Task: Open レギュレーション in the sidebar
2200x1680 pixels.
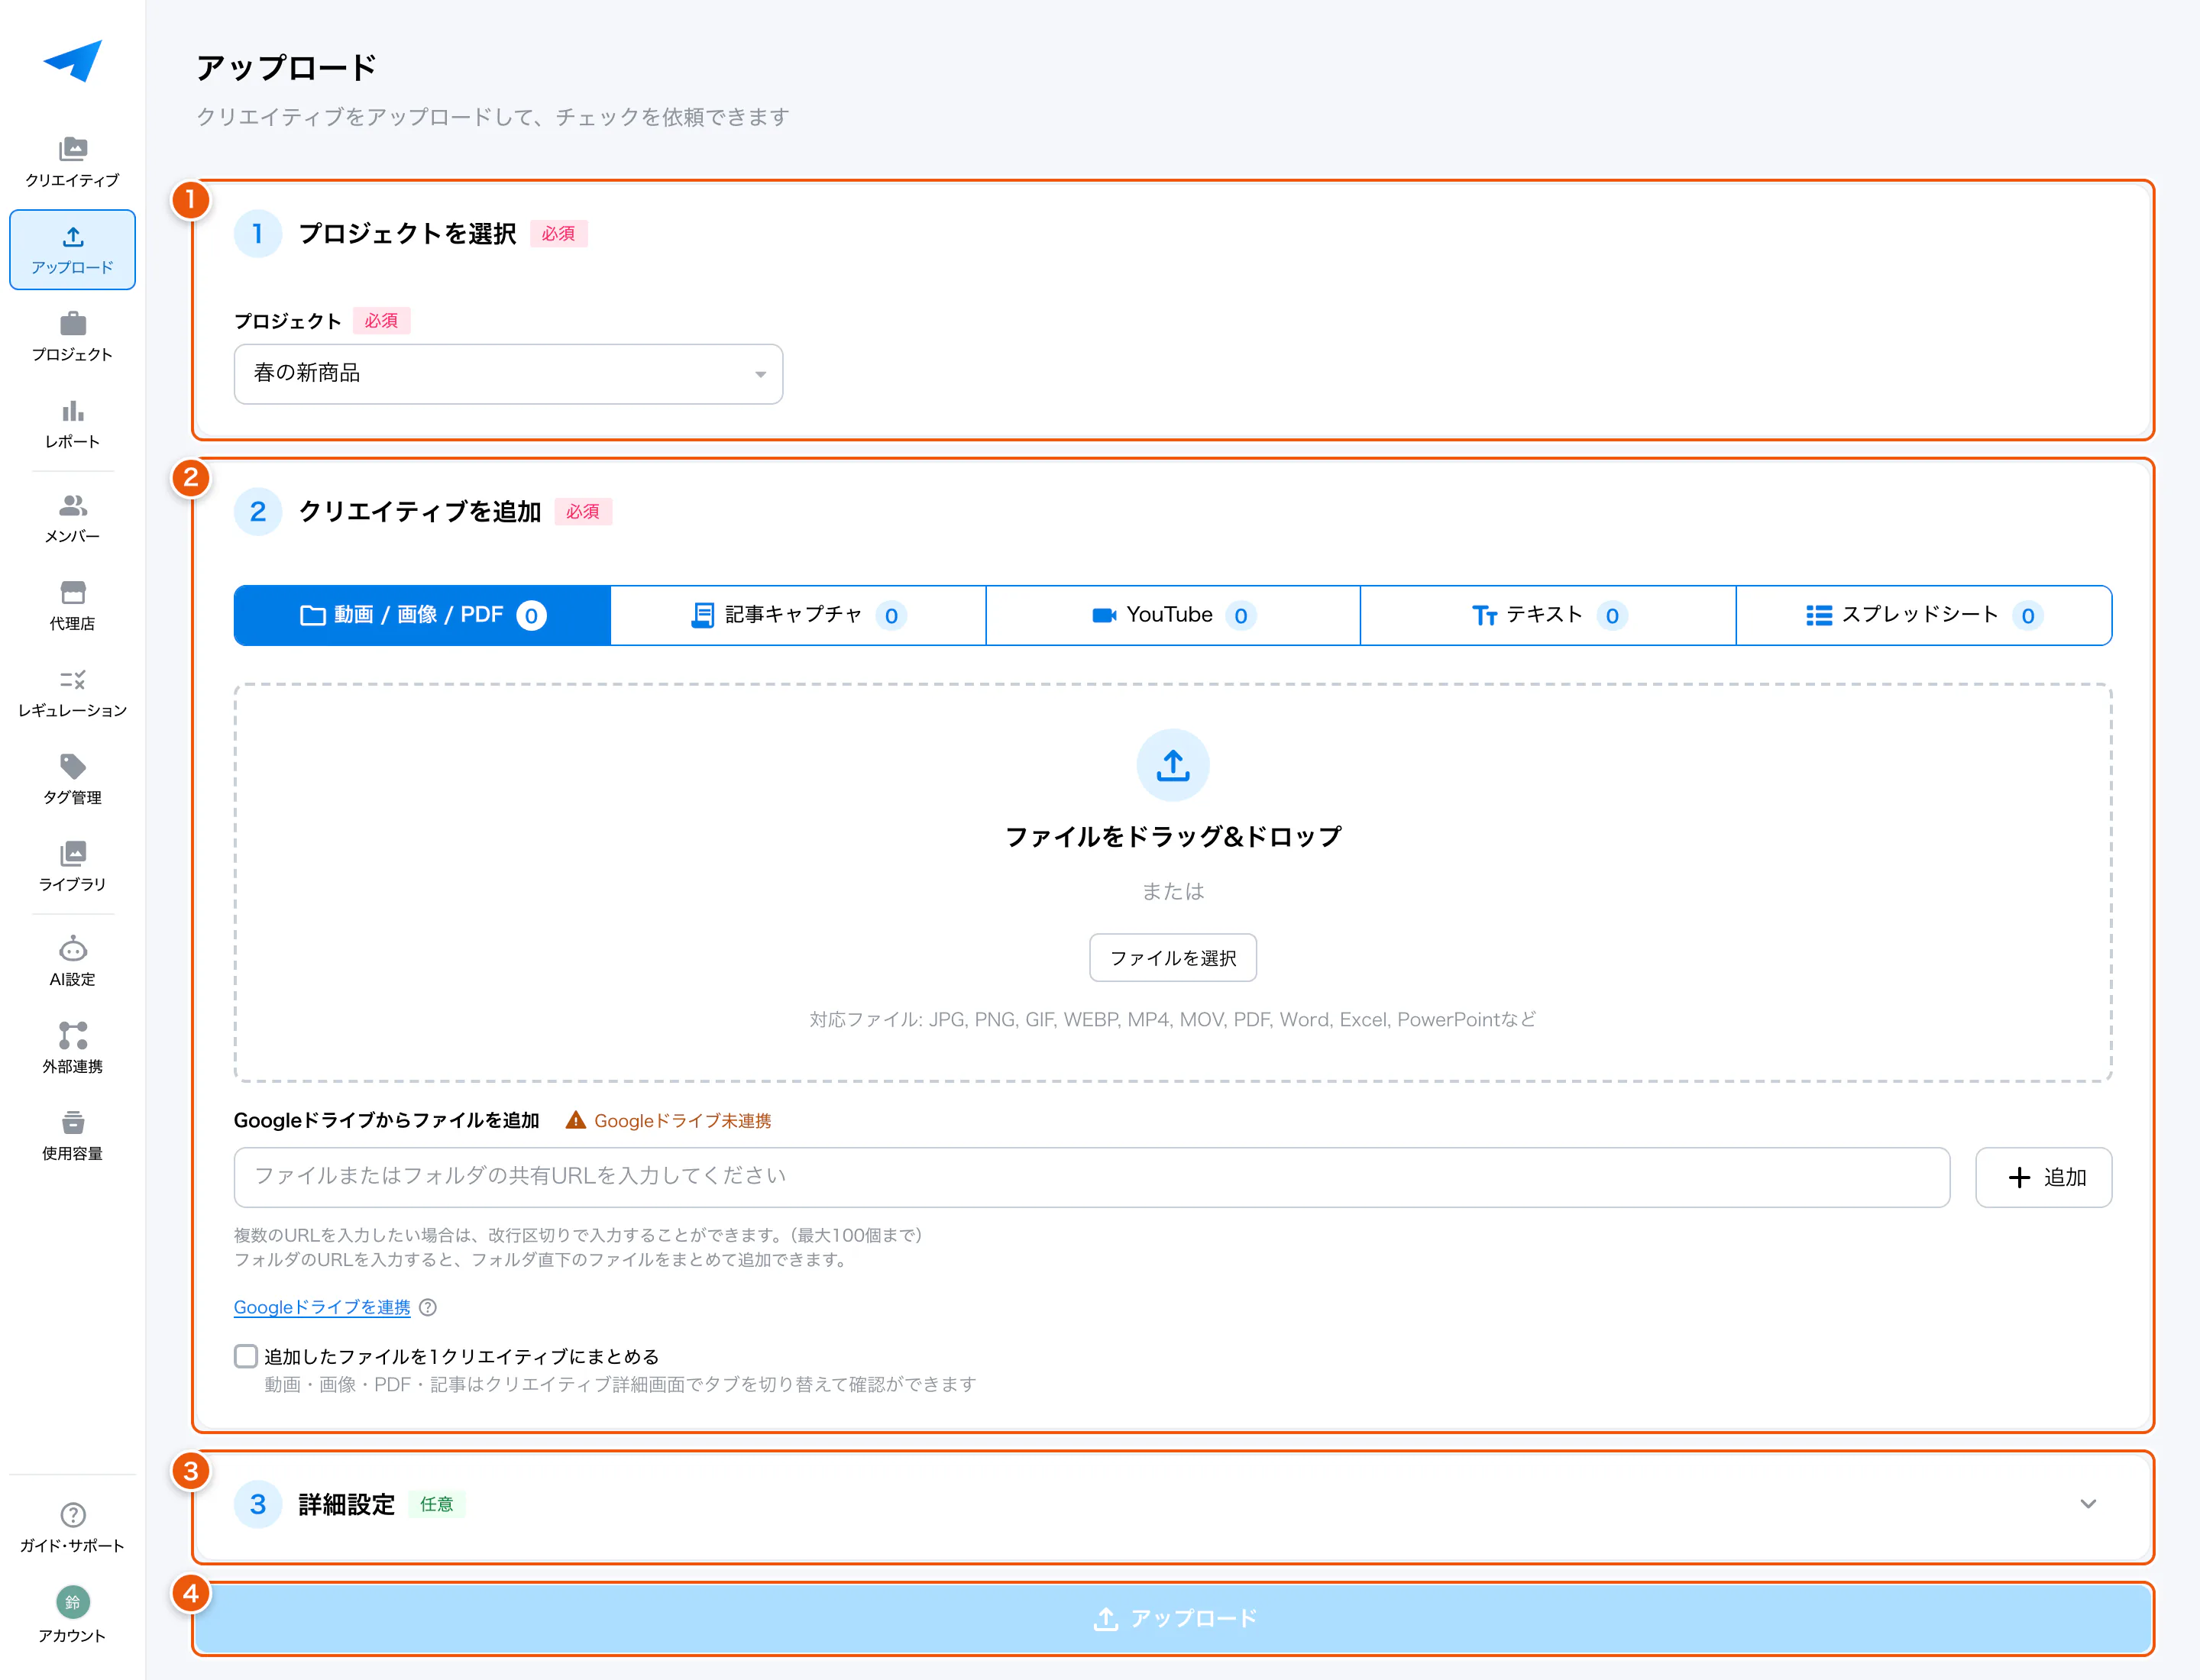Action: [x=72, y=692]
